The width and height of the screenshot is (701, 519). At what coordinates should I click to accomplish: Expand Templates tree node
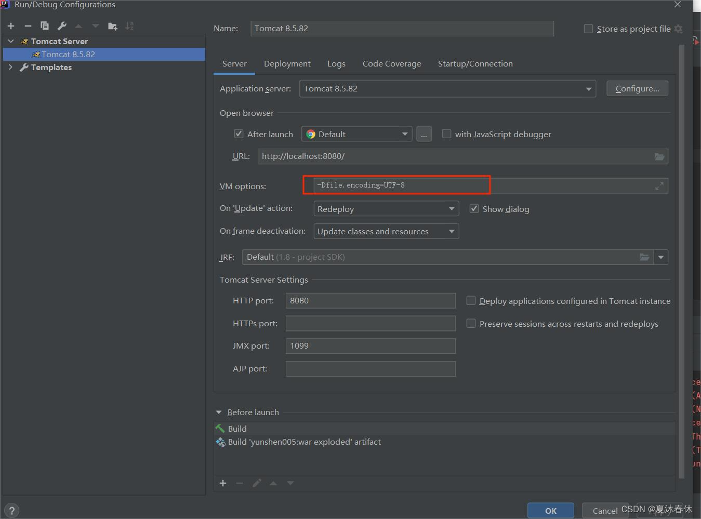coord(11,67)
